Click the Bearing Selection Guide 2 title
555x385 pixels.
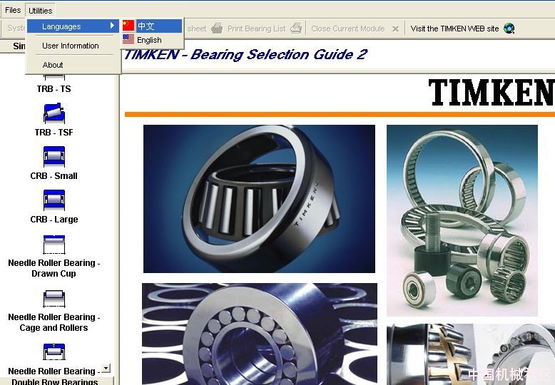[245, 54]
